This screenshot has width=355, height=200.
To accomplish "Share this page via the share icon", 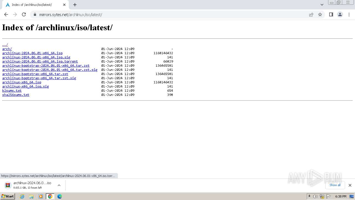I will 311,14.
